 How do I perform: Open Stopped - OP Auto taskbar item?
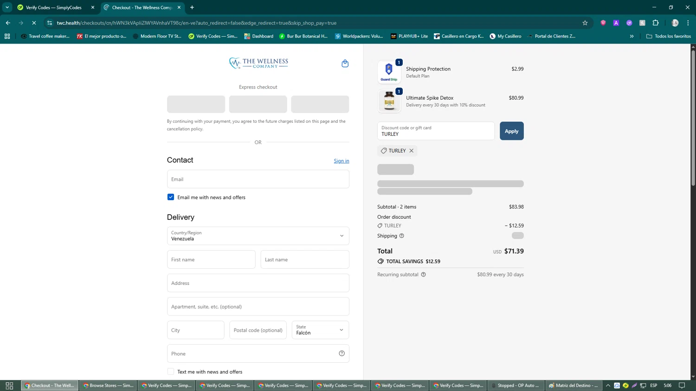(515, 385)
